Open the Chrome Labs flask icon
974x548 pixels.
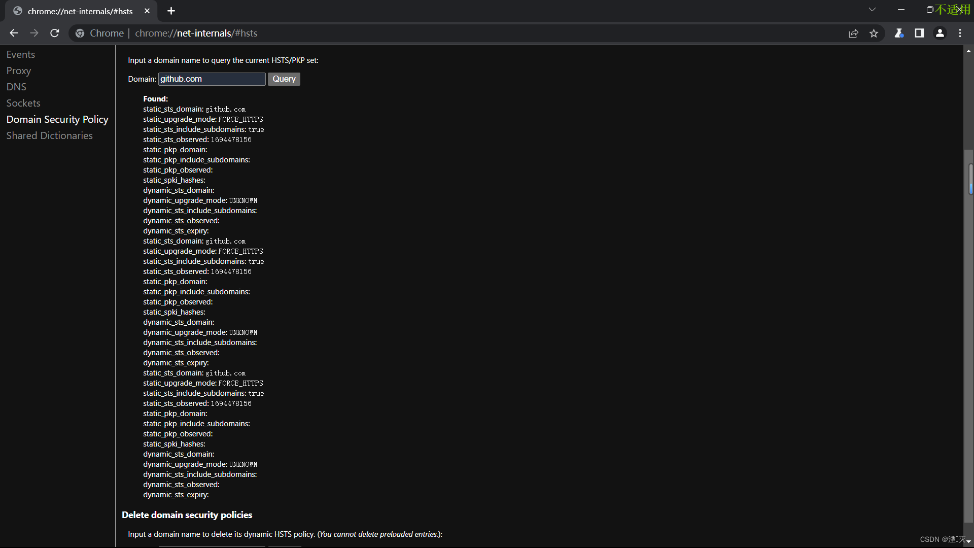pos(899,33)
